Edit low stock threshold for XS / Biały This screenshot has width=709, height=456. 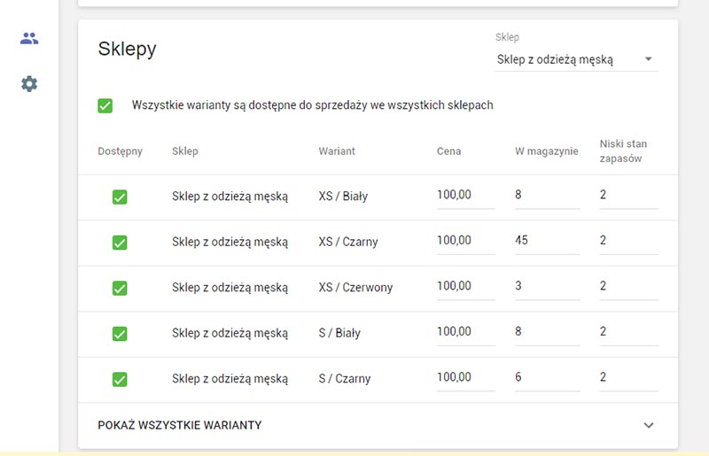click(628, 196)
